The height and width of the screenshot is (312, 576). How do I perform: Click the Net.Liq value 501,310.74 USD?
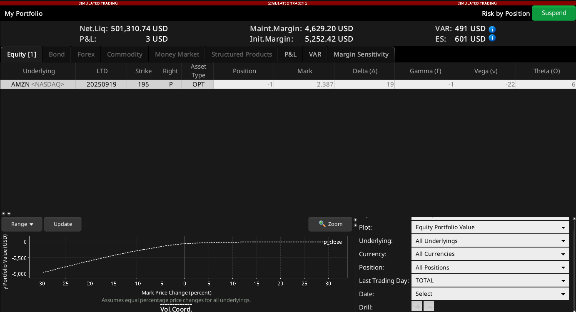[x=139, y=29]
